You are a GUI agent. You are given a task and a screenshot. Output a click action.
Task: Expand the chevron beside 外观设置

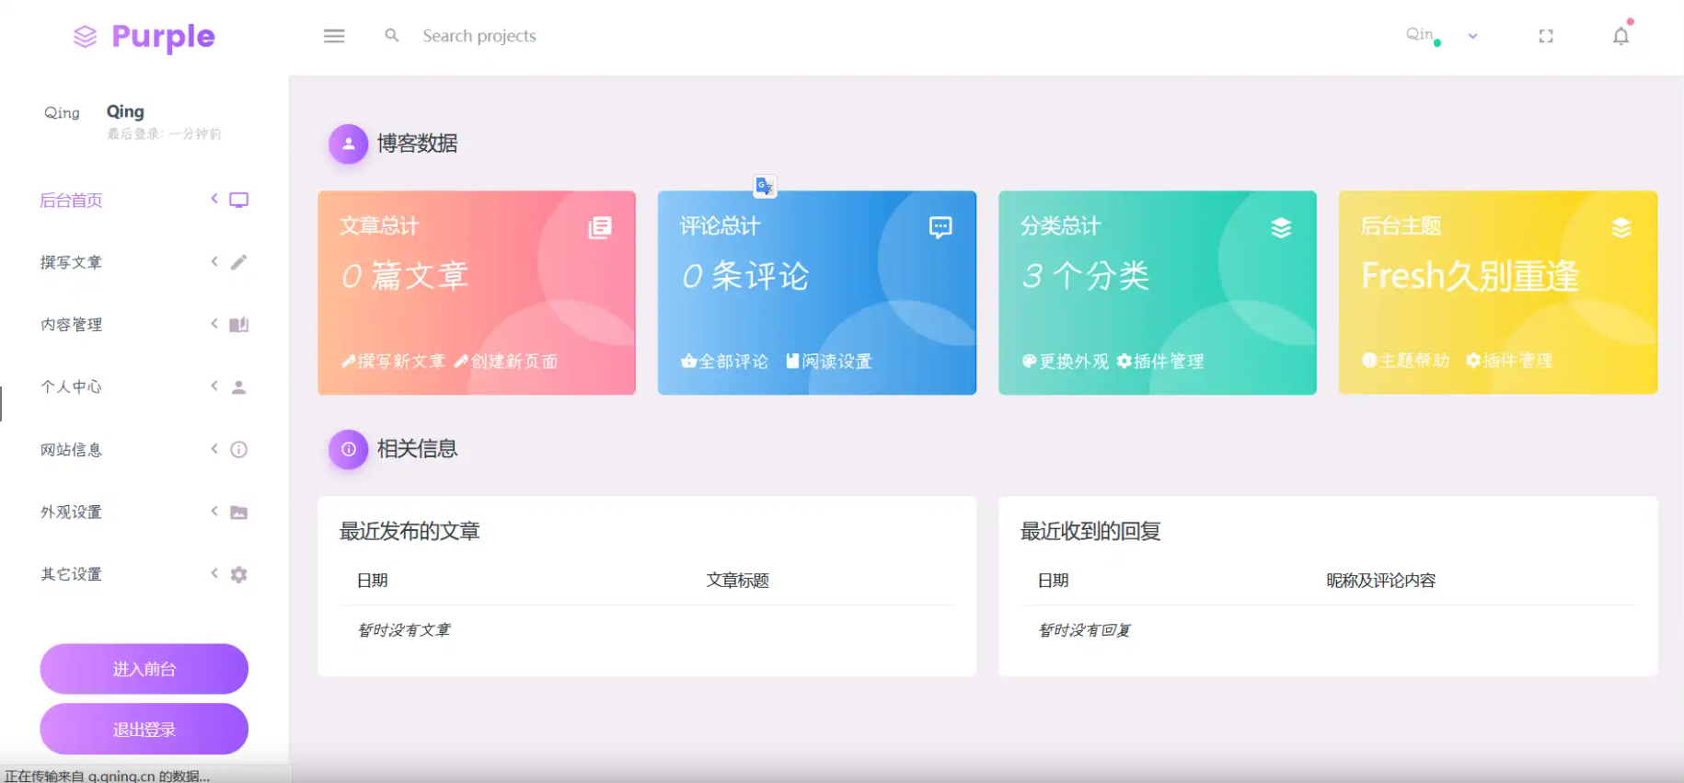[x=214, y=511]
